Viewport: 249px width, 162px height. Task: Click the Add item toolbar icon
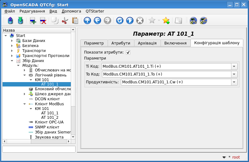33,21
